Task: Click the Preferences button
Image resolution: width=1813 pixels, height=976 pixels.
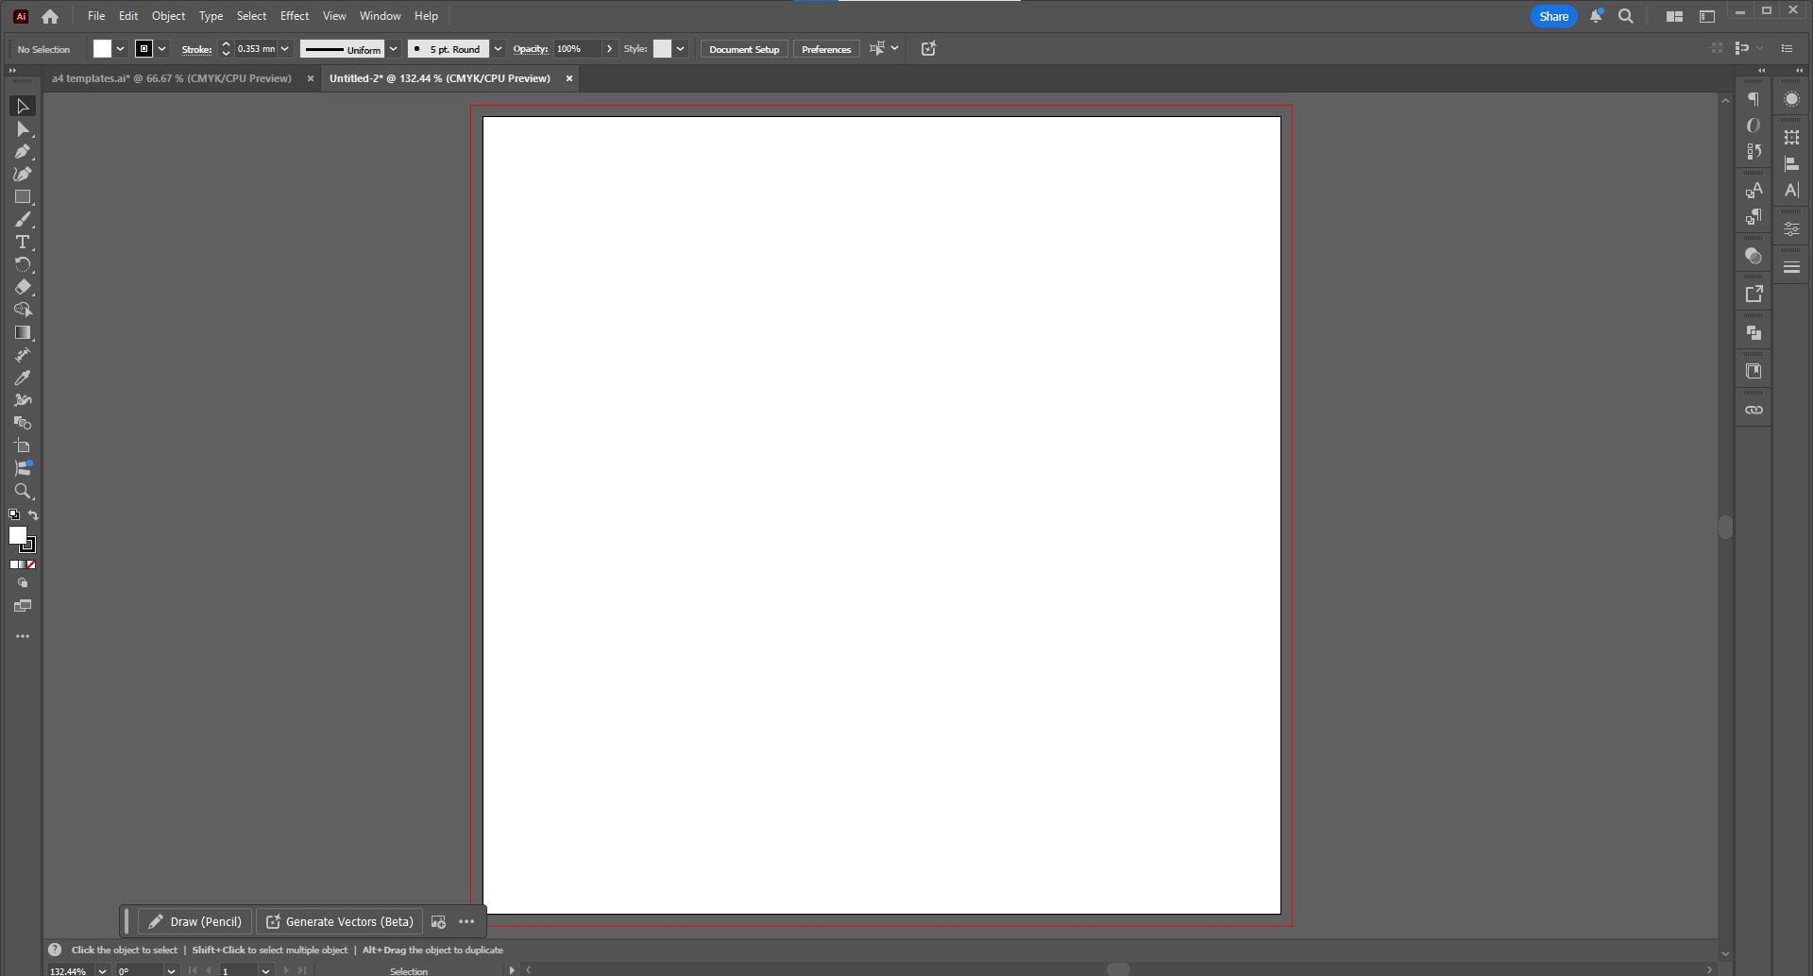Action: (x=826, y=49)
